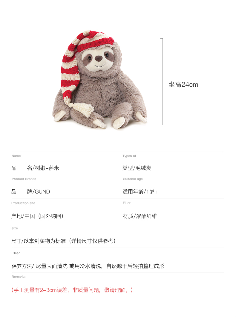This screenshot has height=317, width=236.
Task: Click the 坐高24cm height label
Action: [183, 85]
